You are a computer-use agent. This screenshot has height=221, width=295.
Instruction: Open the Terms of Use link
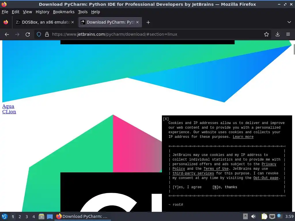[216, 169]
